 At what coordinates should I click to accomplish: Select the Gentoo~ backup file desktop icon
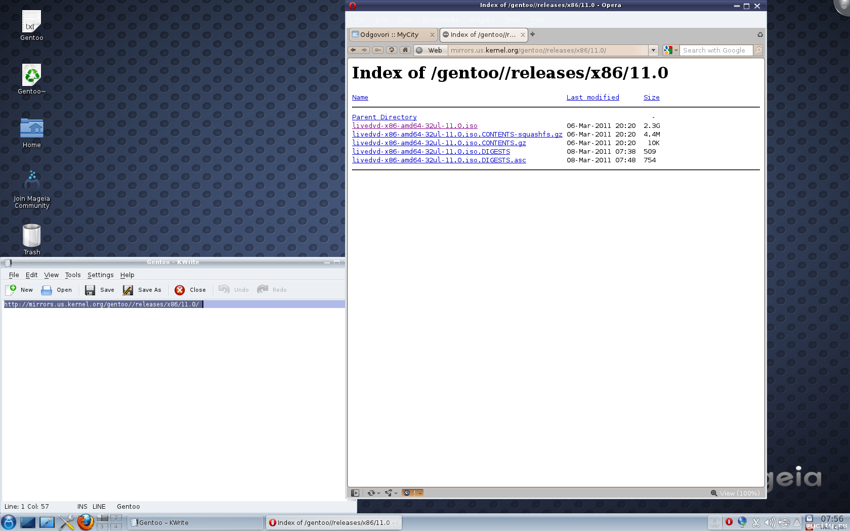tap(31, 79)
